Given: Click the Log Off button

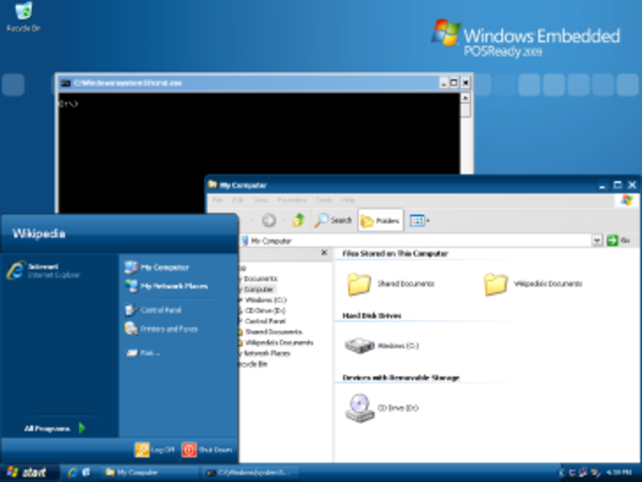Looking at the screenshot, I should pos(154,450).
